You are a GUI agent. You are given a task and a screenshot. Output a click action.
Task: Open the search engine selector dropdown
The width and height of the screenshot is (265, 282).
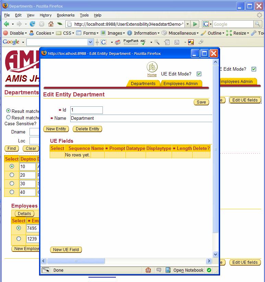211,24
